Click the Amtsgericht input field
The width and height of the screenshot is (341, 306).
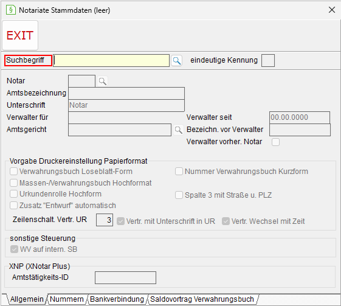[120, 130]
